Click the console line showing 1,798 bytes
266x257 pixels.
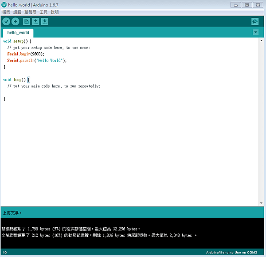click(70, 229)
